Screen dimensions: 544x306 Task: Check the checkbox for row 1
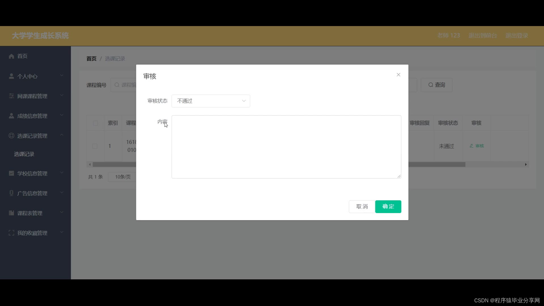pos(95,146)
